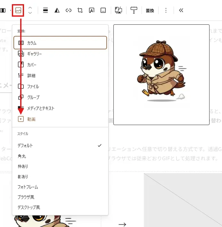Click the カラム columns icon in menu

(21, 43)
